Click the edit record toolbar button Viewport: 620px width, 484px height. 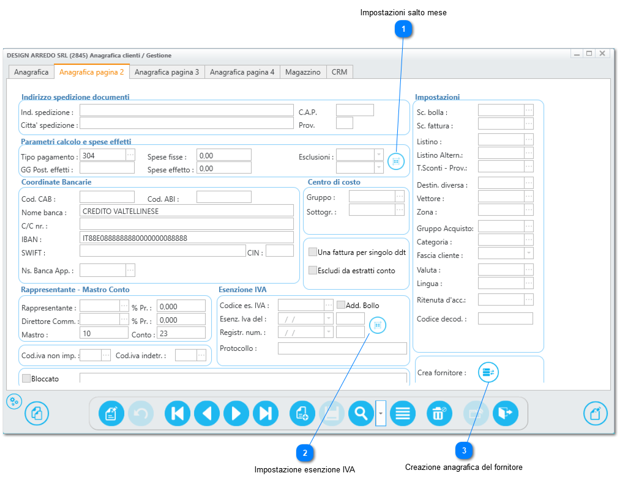click(x=111, y=413)
